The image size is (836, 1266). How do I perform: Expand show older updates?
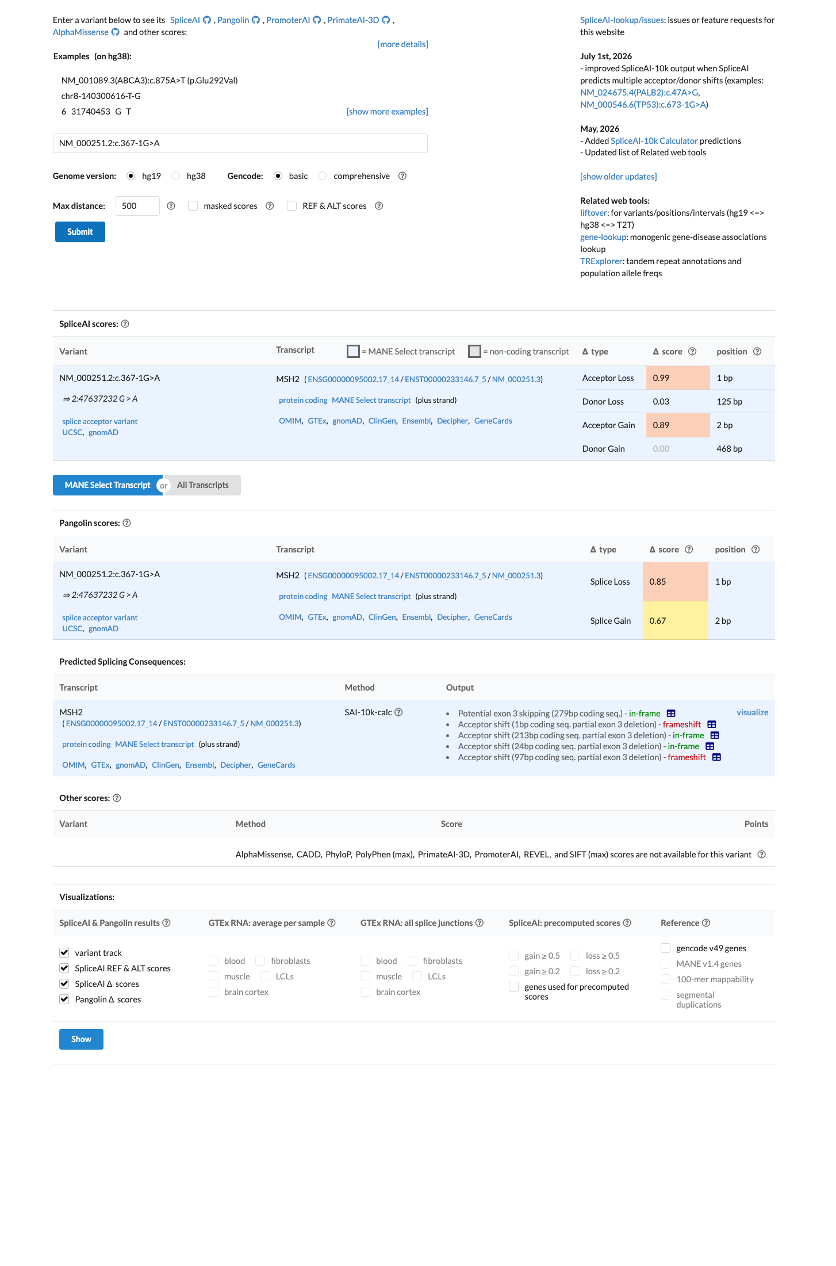[619, 177]
